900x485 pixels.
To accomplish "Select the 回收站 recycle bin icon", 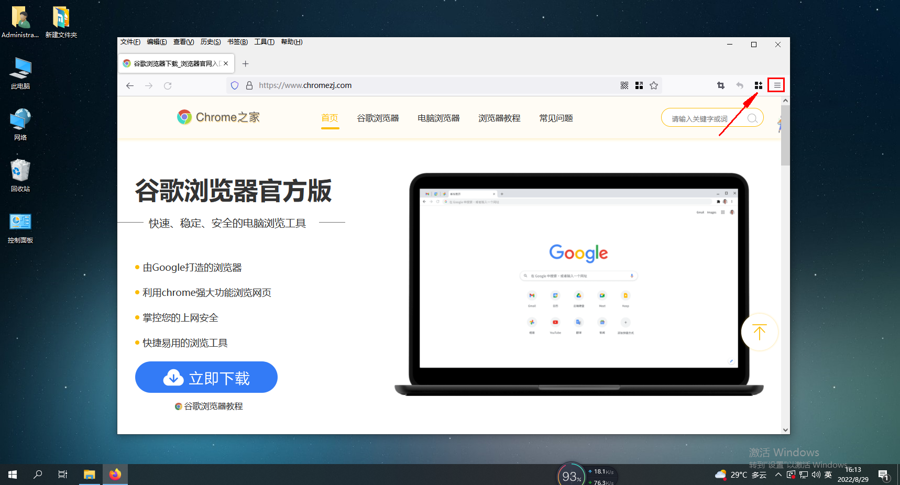I will [20, 176].
